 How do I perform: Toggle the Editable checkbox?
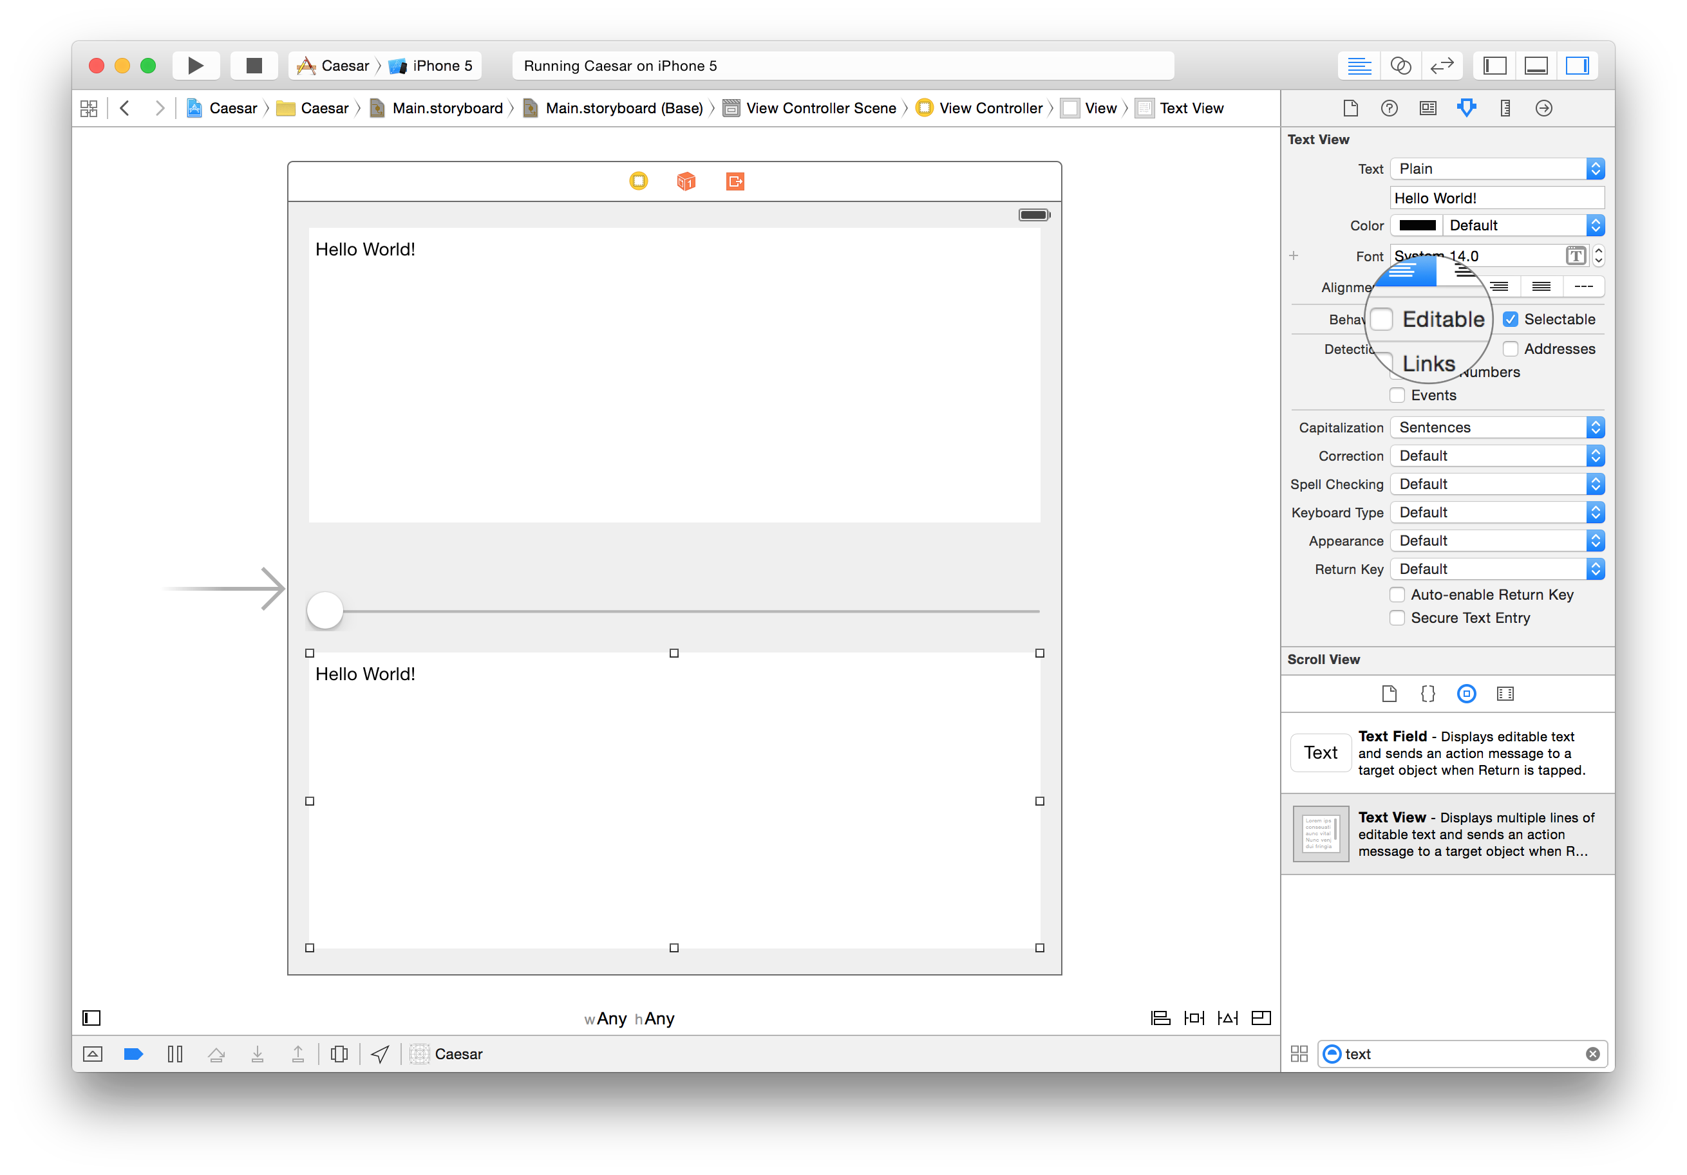[x=1382, y=319]
